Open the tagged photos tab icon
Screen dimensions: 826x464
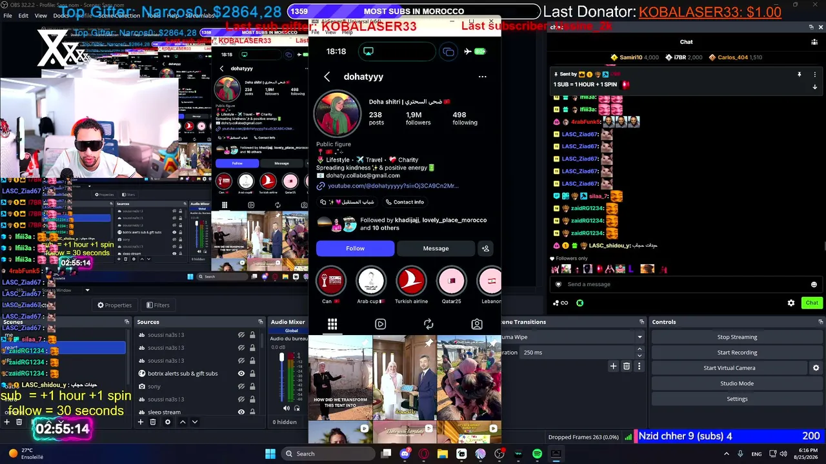[x=477, y=324]
